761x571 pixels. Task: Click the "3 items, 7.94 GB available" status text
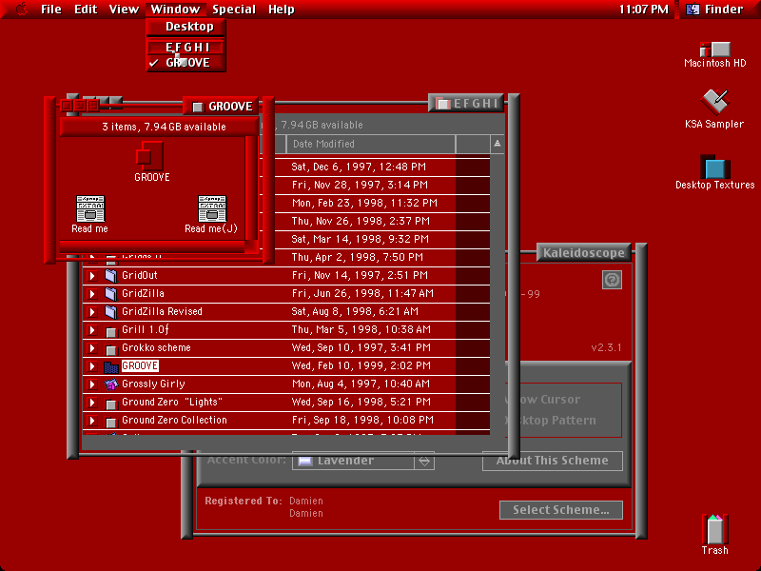tap(164, 128)
